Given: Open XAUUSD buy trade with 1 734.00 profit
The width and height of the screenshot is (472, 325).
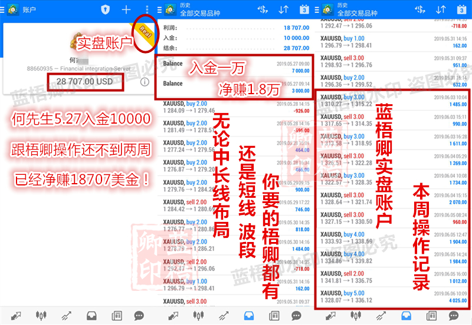Looking at the screenshot, I should pos(393,179).
